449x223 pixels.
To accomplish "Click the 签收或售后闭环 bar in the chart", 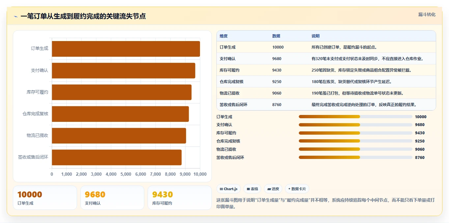I will point(117,157).
